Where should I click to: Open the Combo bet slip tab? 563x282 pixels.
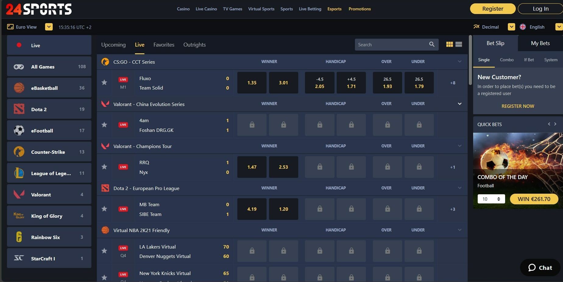click(x=506, y=60)
